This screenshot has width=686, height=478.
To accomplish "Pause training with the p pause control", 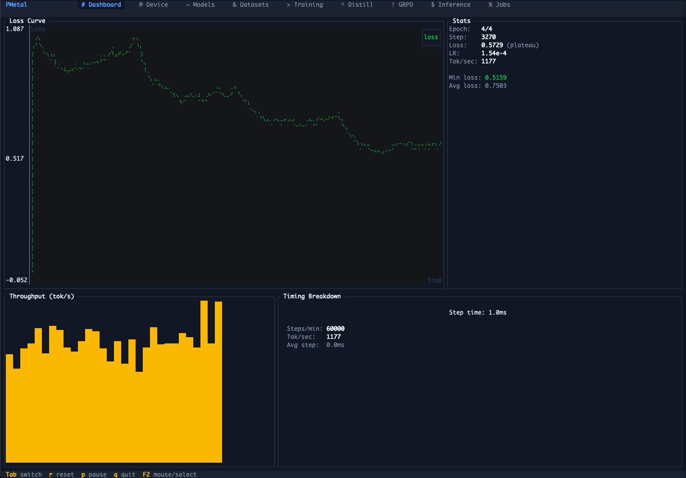I will [x=94, y=474].
